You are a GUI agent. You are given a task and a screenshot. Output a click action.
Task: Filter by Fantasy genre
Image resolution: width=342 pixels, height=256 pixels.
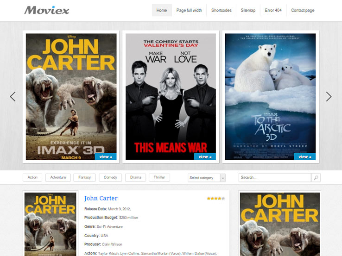84,177
